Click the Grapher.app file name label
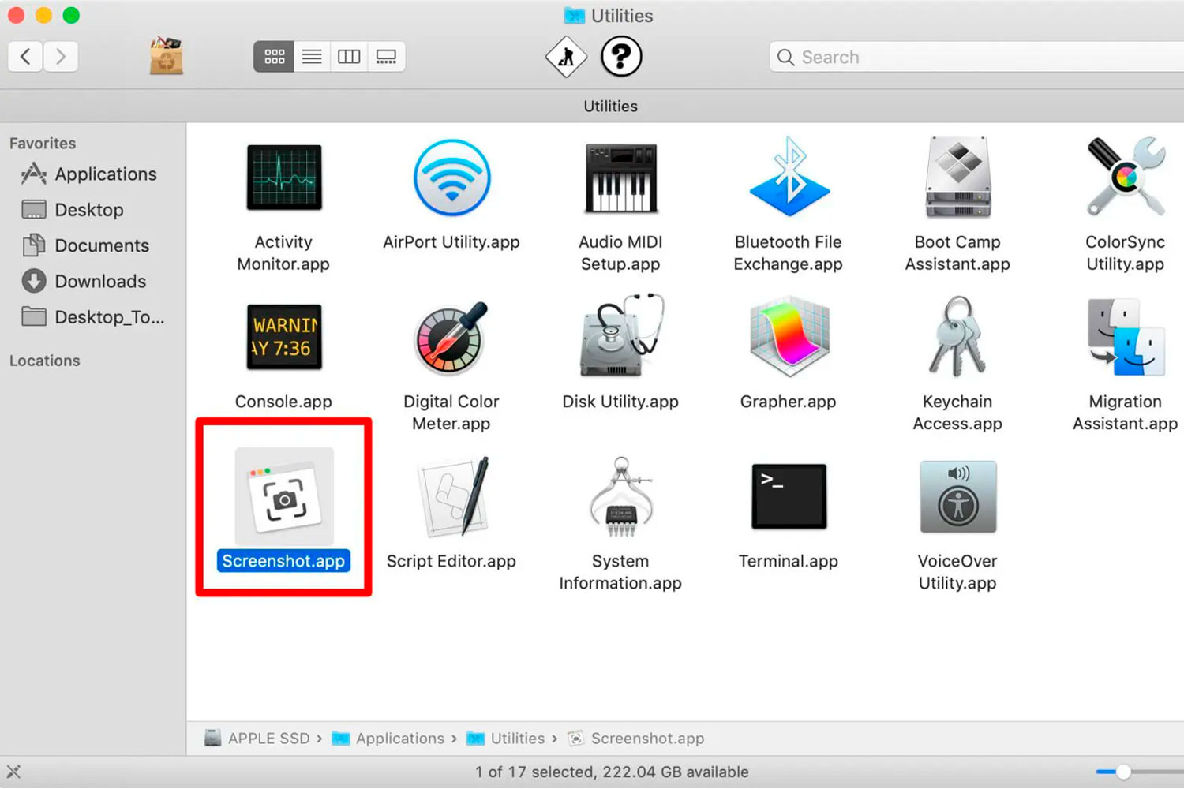Screen dimensions: 1184x789 pos(789,402)
